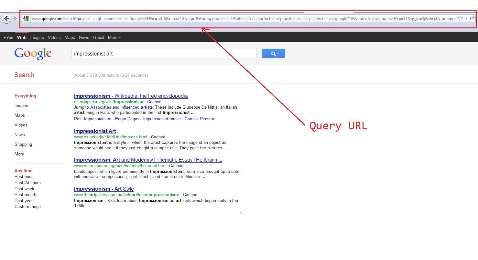478x260 pixels.
Task: Select Web in the Google top bar
Action: (22, 38)
